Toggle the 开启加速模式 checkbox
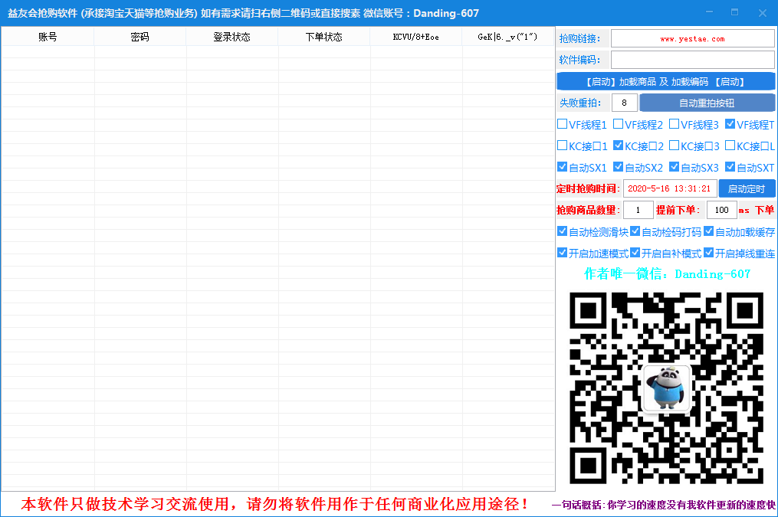This screenshot has width=778, height=517. [x=562, y=252]
